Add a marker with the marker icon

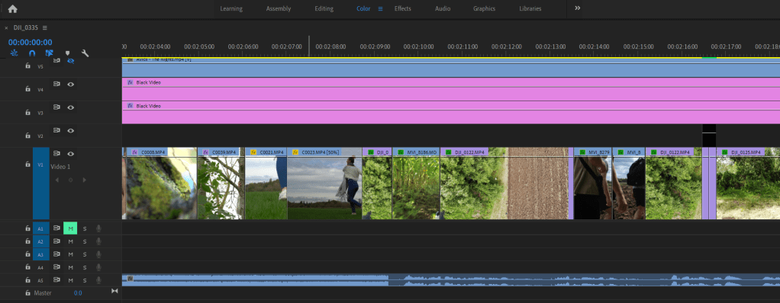point(68,53)
